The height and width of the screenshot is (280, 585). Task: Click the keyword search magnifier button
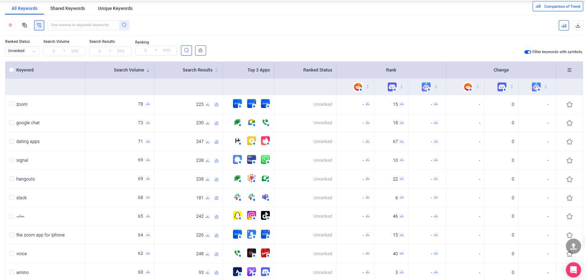124,25
